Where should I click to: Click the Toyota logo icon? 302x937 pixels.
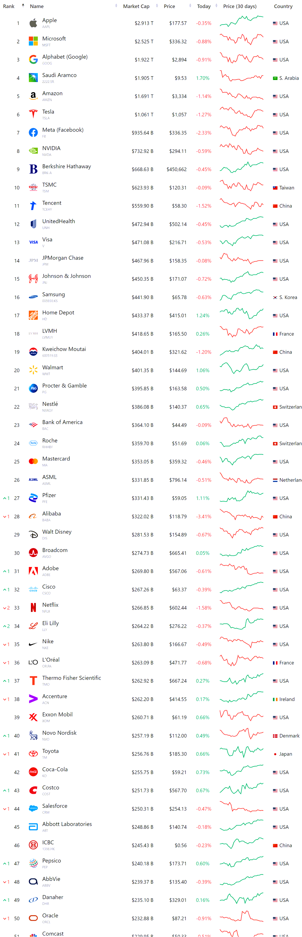point(33,754)
